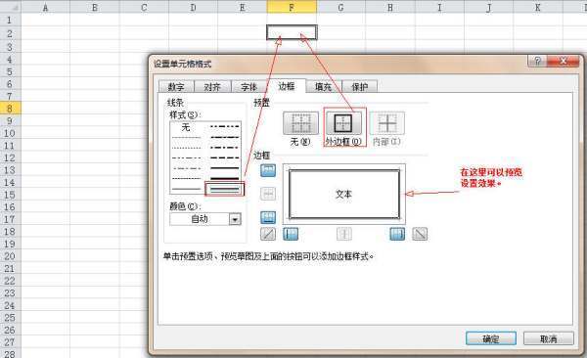Select column A header

pos(45,7)
